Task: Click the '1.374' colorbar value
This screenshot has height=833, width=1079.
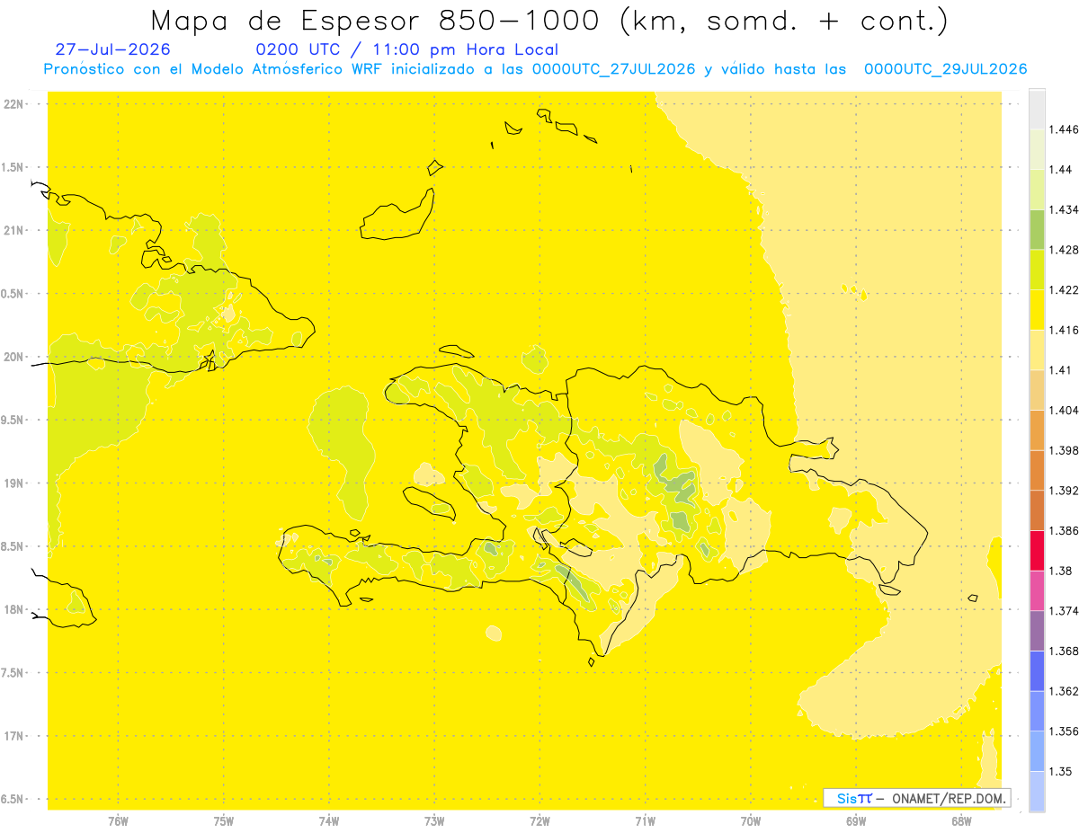Action: pos(1064,611)
